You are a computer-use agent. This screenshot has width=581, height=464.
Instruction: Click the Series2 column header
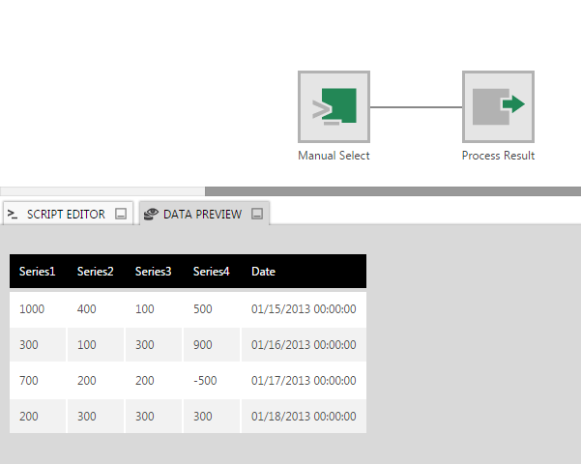pos(95,272)
